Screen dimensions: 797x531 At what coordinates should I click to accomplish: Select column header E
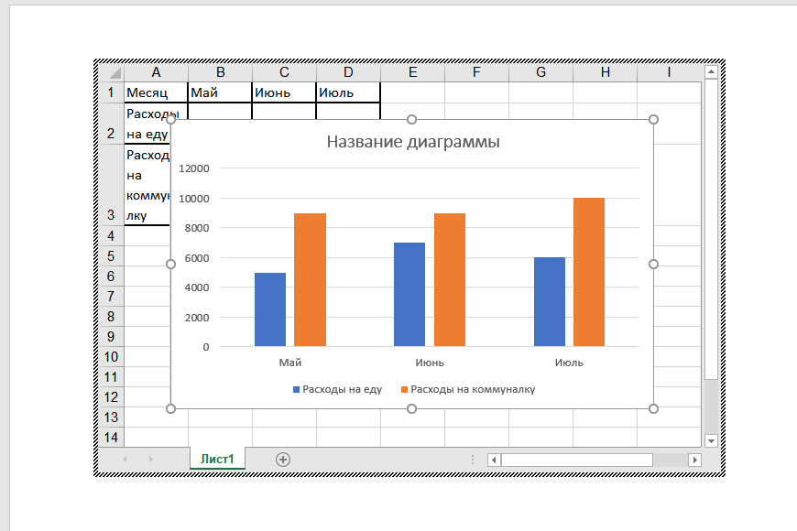[x=412, y=72]
